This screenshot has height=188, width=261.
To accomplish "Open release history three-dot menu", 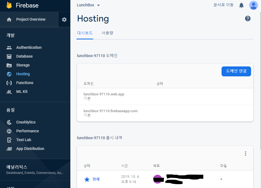I will pyautogui.click(x=246, y=154).
